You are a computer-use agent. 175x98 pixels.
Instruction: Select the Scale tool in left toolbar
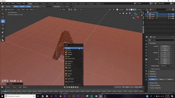tap(3, 32)
